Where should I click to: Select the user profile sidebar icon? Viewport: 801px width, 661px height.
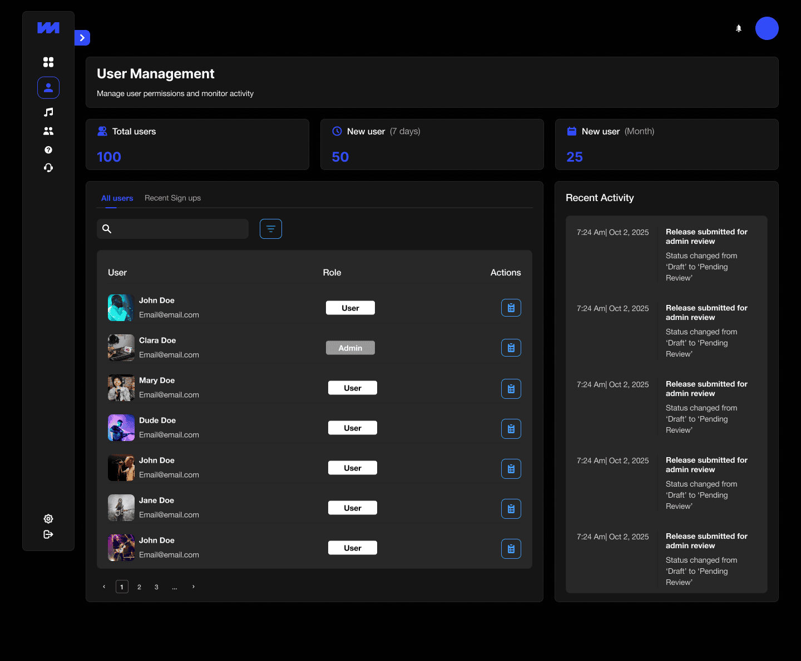click(x=48, y=88)
